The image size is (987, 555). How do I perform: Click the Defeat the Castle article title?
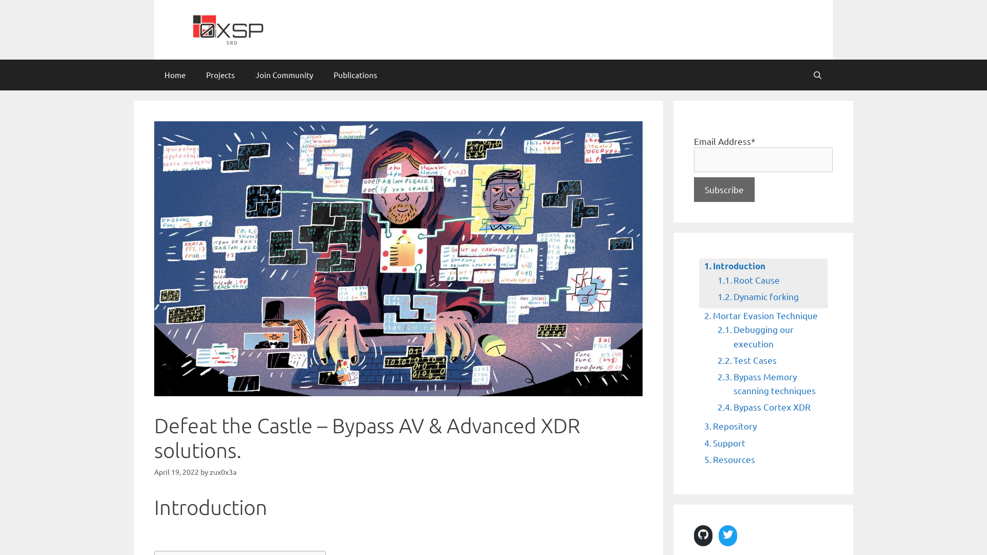click(x=367, y=438)
